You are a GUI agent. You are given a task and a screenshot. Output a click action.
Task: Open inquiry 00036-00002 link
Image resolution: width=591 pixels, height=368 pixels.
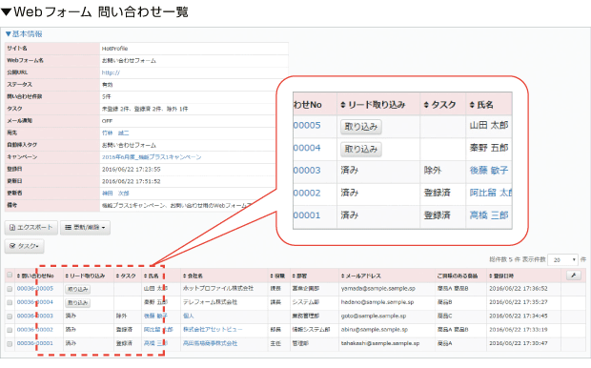35,330
